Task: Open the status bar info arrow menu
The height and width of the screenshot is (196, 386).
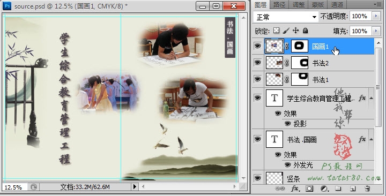Action: pos(135,187)
